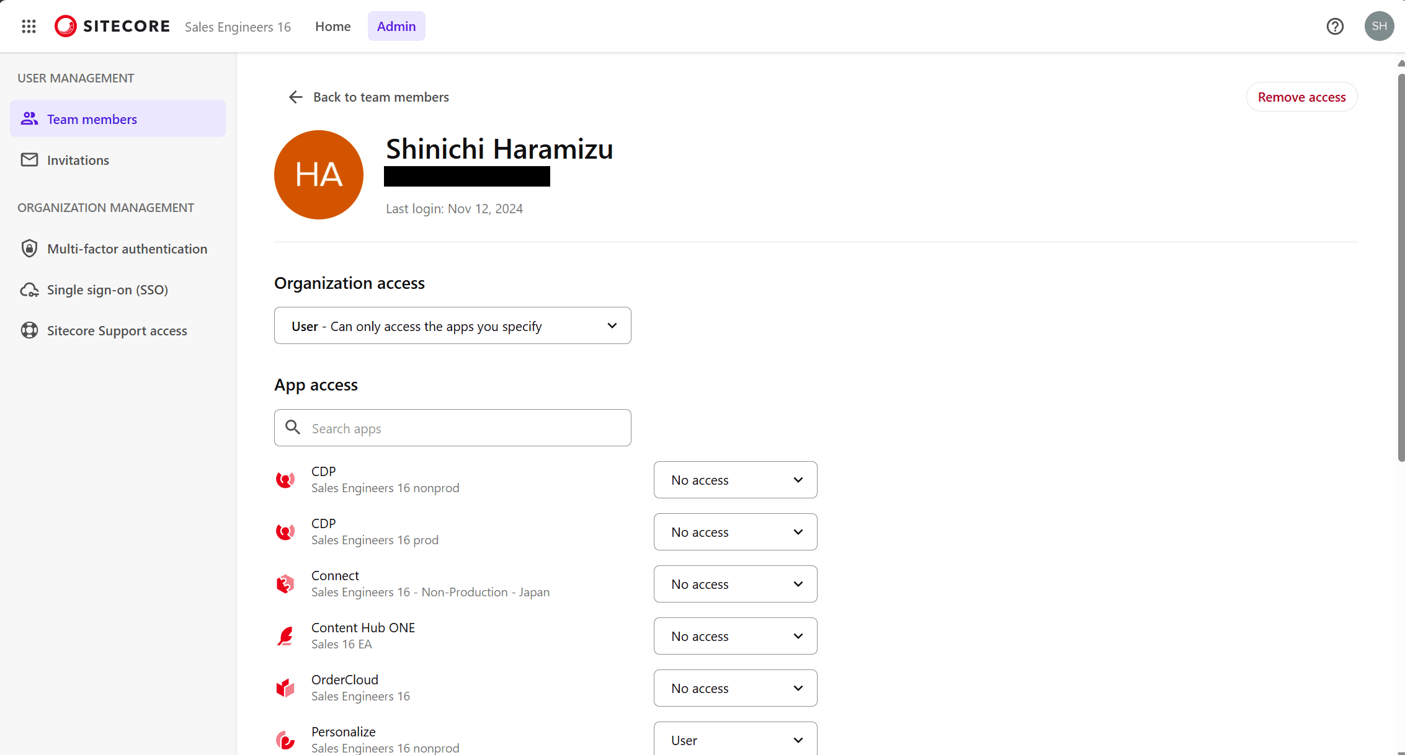Image resolution: width=1405 pixels, height=755 pixels.
Task: Click the Content Hub ONE app icon
Action: (x=285, y=635)
